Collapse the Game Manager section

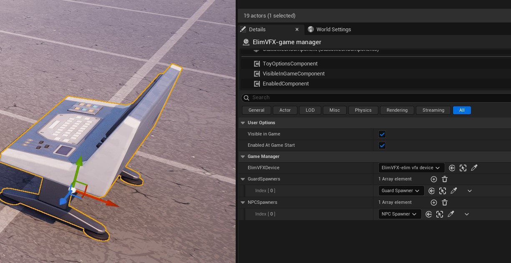(243, 157)
